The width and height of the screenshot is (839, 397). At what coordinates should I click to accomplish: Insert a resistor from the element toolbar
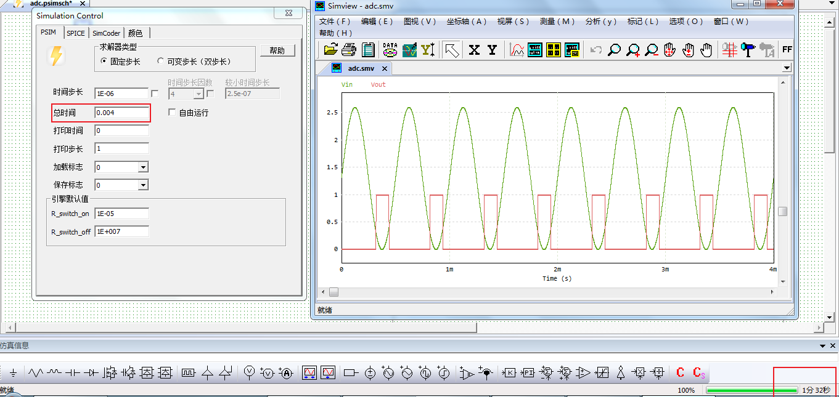click(x=35, y=372)
